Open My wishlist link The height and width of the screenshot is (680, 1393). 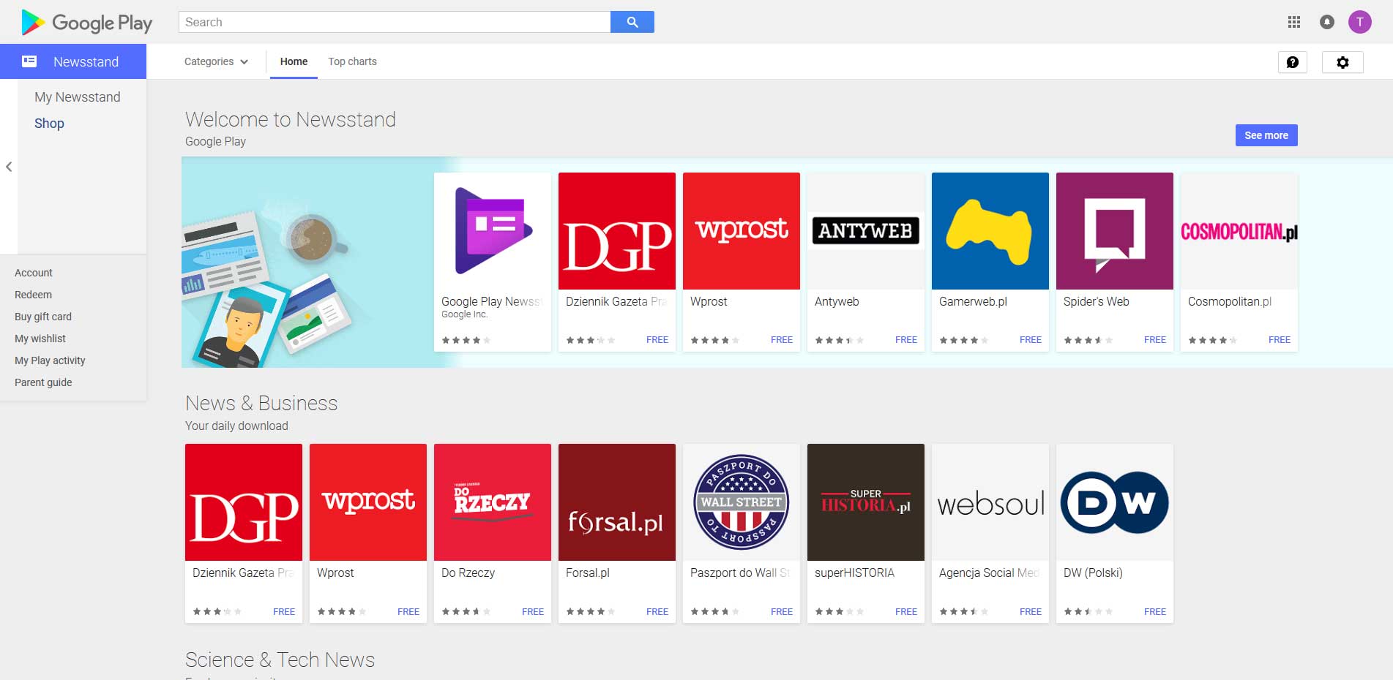click(40, 339)
